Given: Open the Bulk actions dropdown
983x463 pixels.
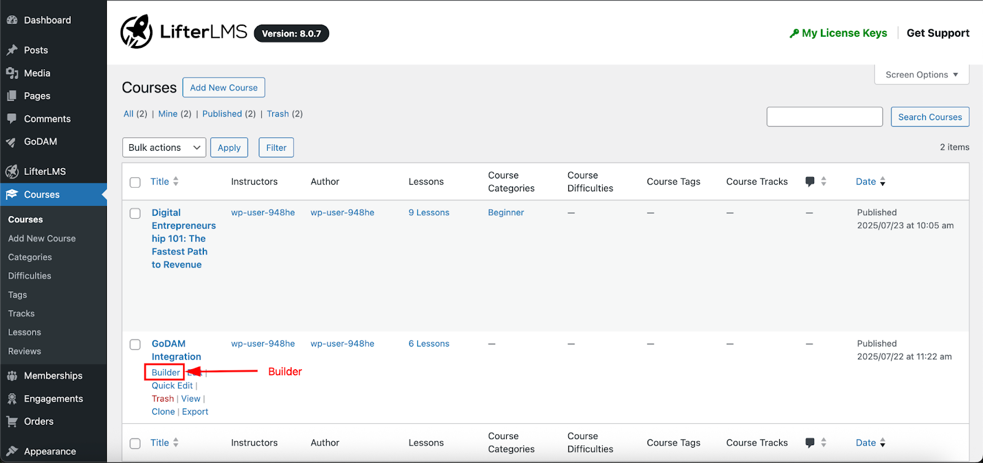Looking at the screenshot, I should 164,148.
